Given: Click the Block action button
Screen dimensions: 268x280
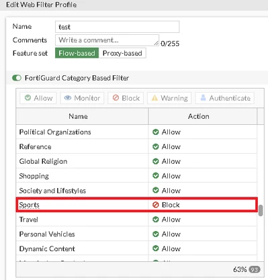Looking at the screenshot, I should (126, 98).
